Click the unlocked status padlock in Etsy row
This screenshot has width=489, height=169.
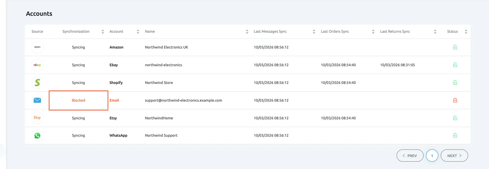tap(455, 118)
